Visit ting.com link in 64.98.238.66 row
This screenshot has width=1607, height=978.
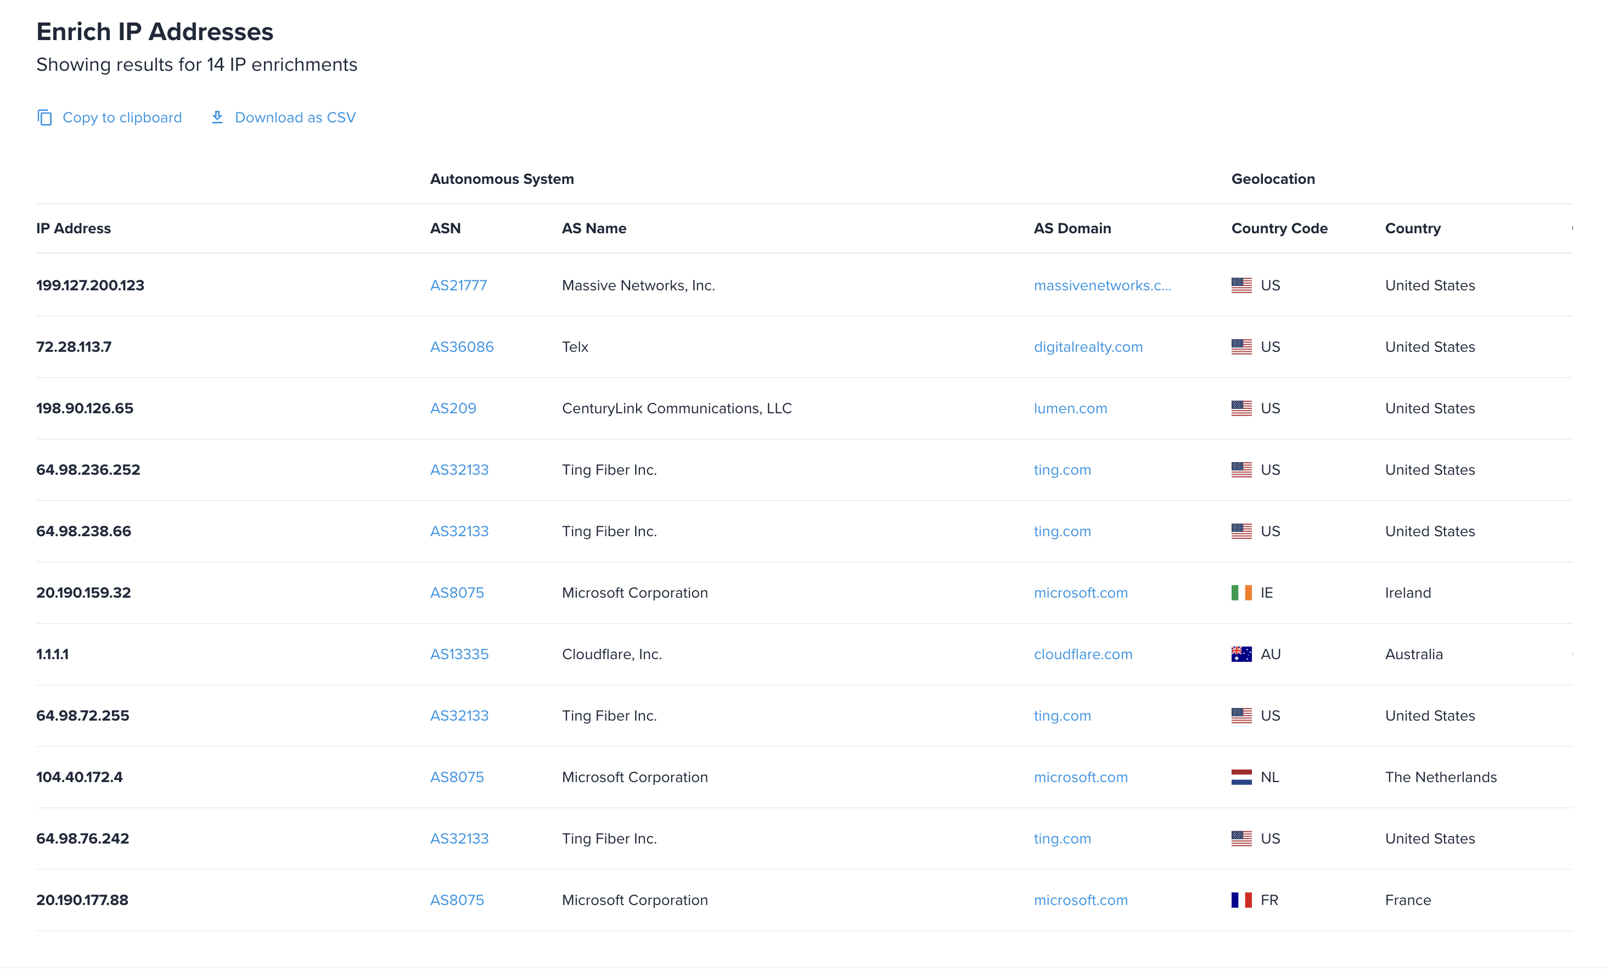pos(1063,531)
